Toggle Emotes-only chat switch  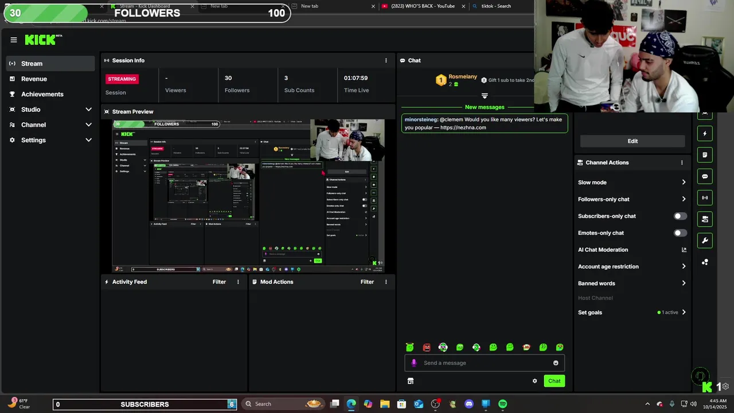680,233
